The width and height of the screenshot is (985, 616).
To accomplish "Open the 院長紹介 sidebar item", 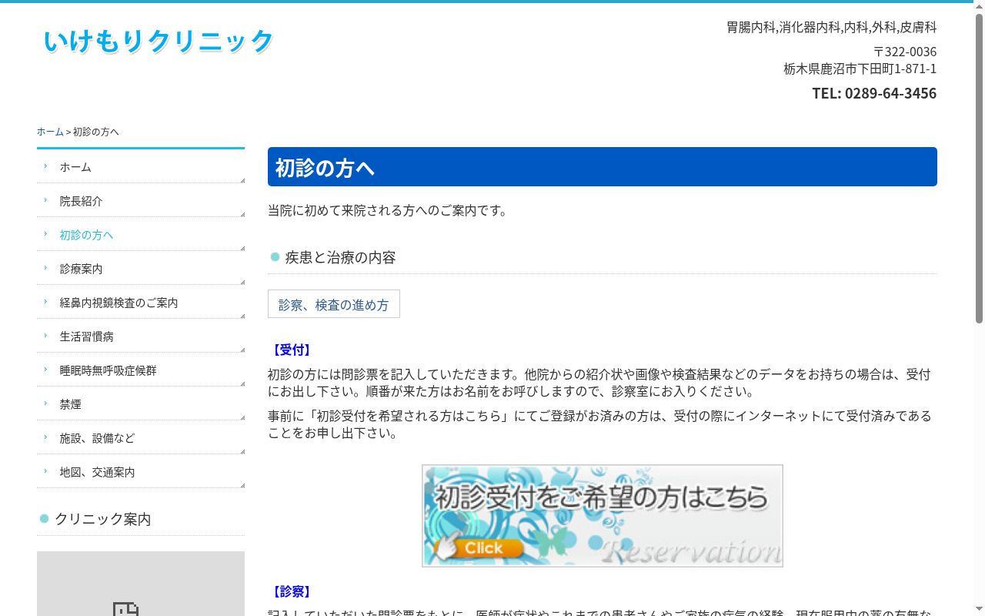I will 141,200.
